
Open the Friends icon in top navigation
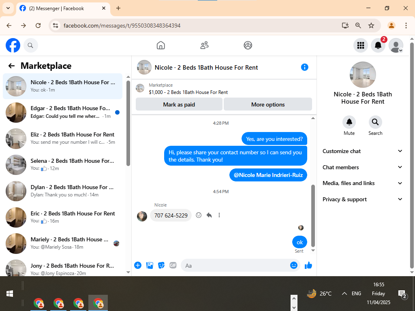pos(204,45)
